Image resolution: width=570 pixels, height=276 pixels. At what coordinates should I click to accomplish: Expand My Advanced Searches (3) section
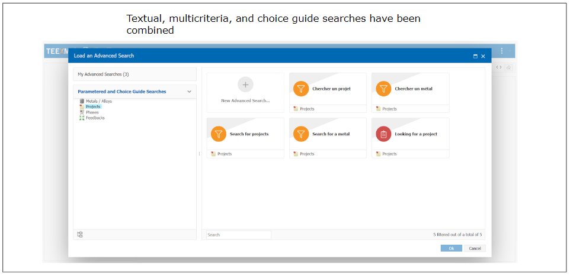135,74
